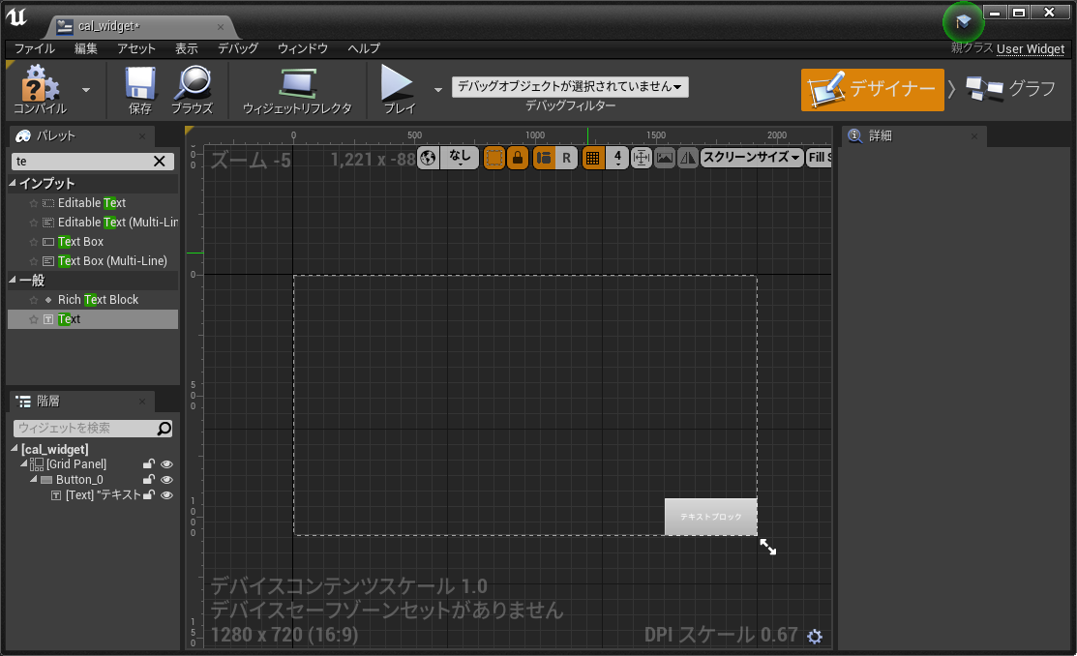Open the ヘルプ menu
1077x656 pixels.
tap(363, 48)
